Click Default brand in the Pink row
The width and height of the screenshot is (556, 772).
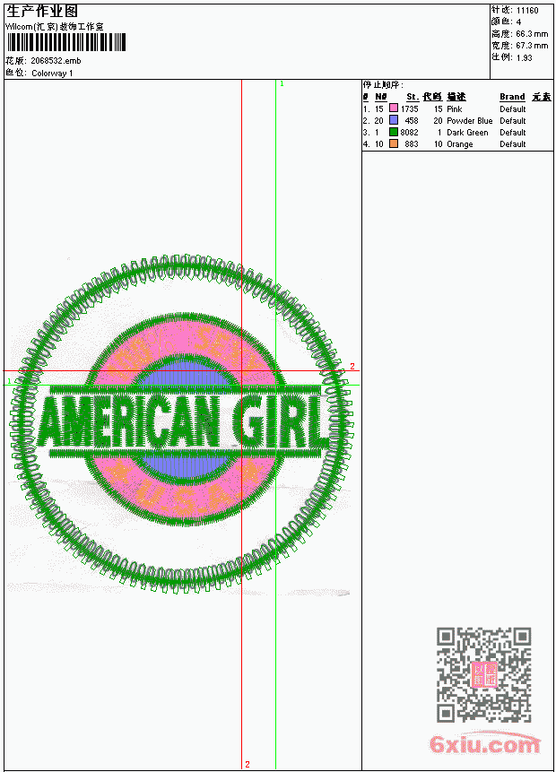[x=513, y=108]
